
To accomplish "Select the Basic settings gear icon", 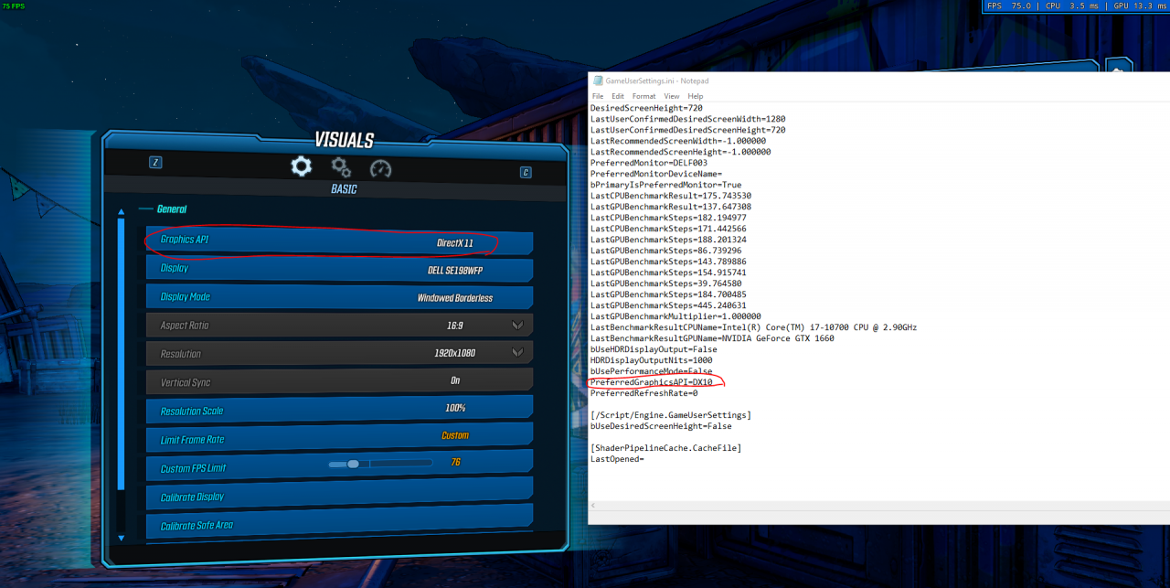I will 301,166.
